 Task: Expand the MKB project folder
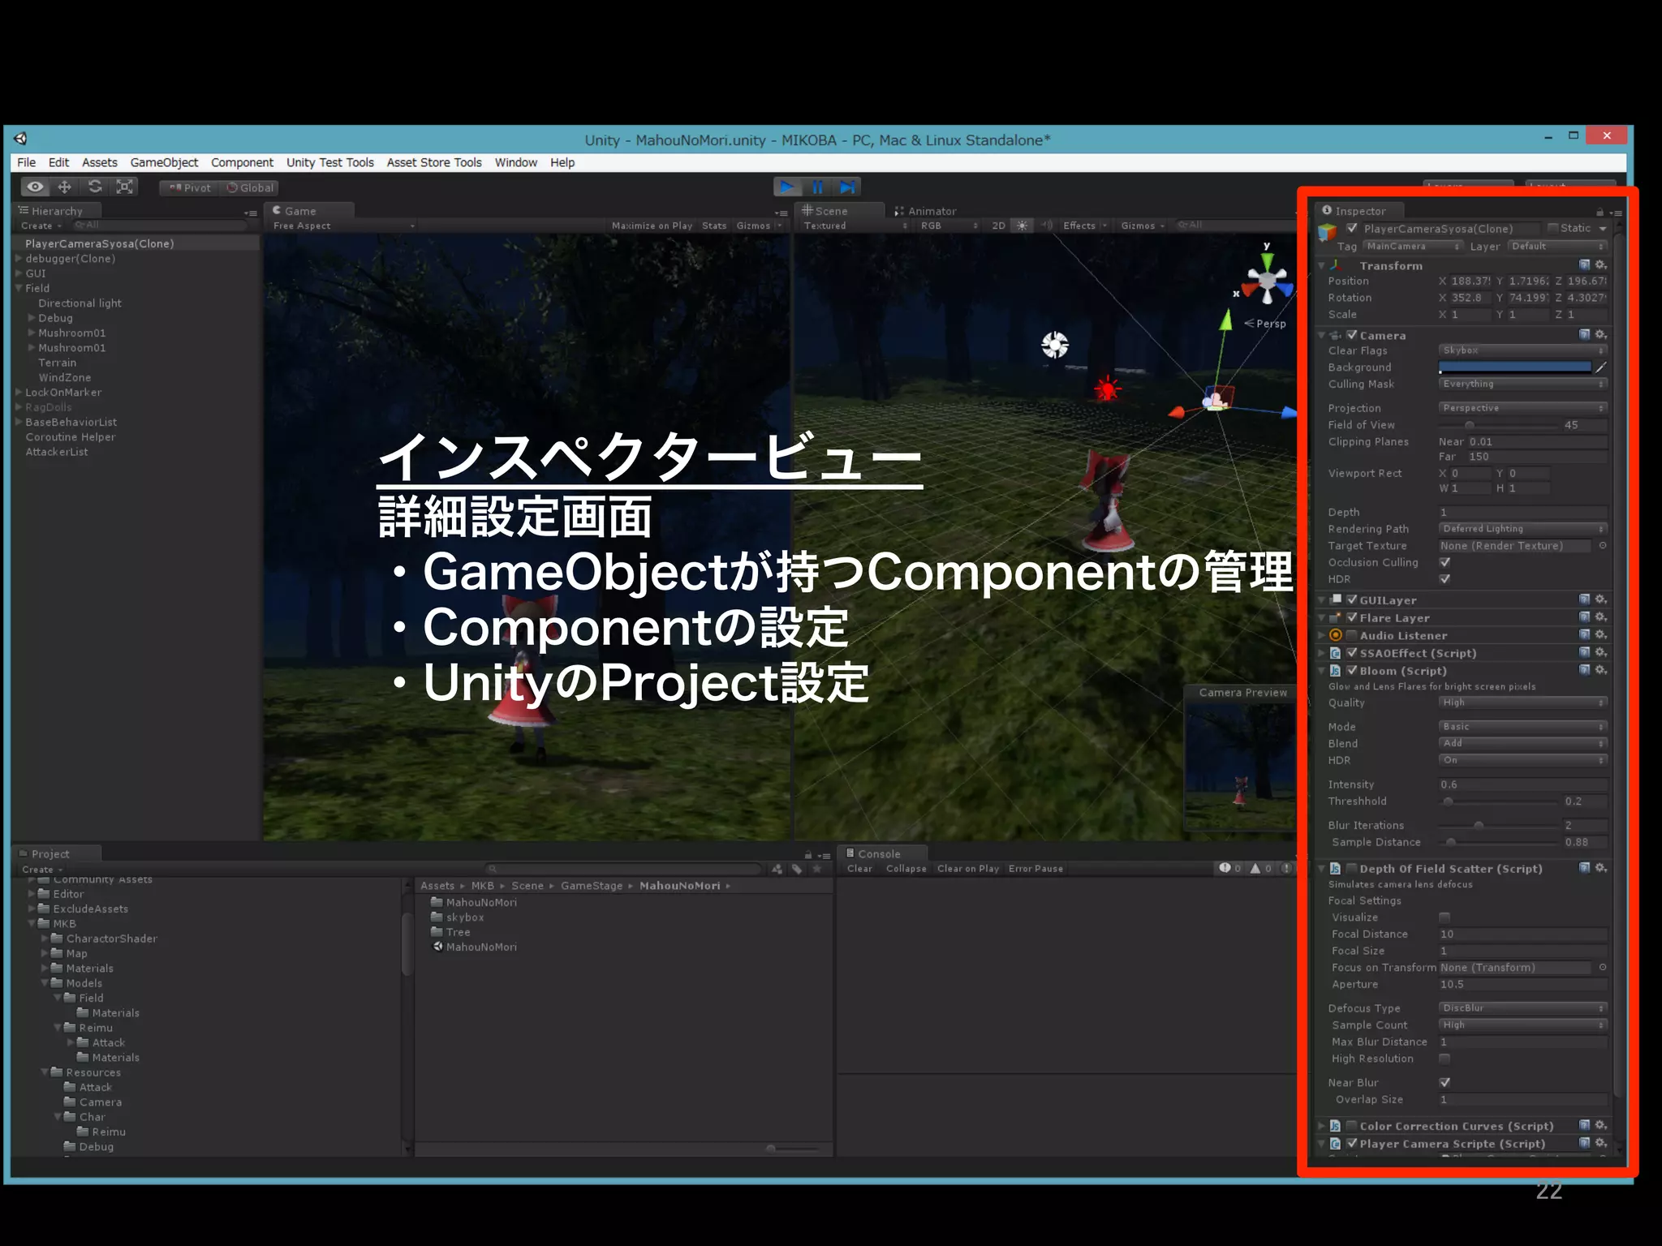point(32,923)
